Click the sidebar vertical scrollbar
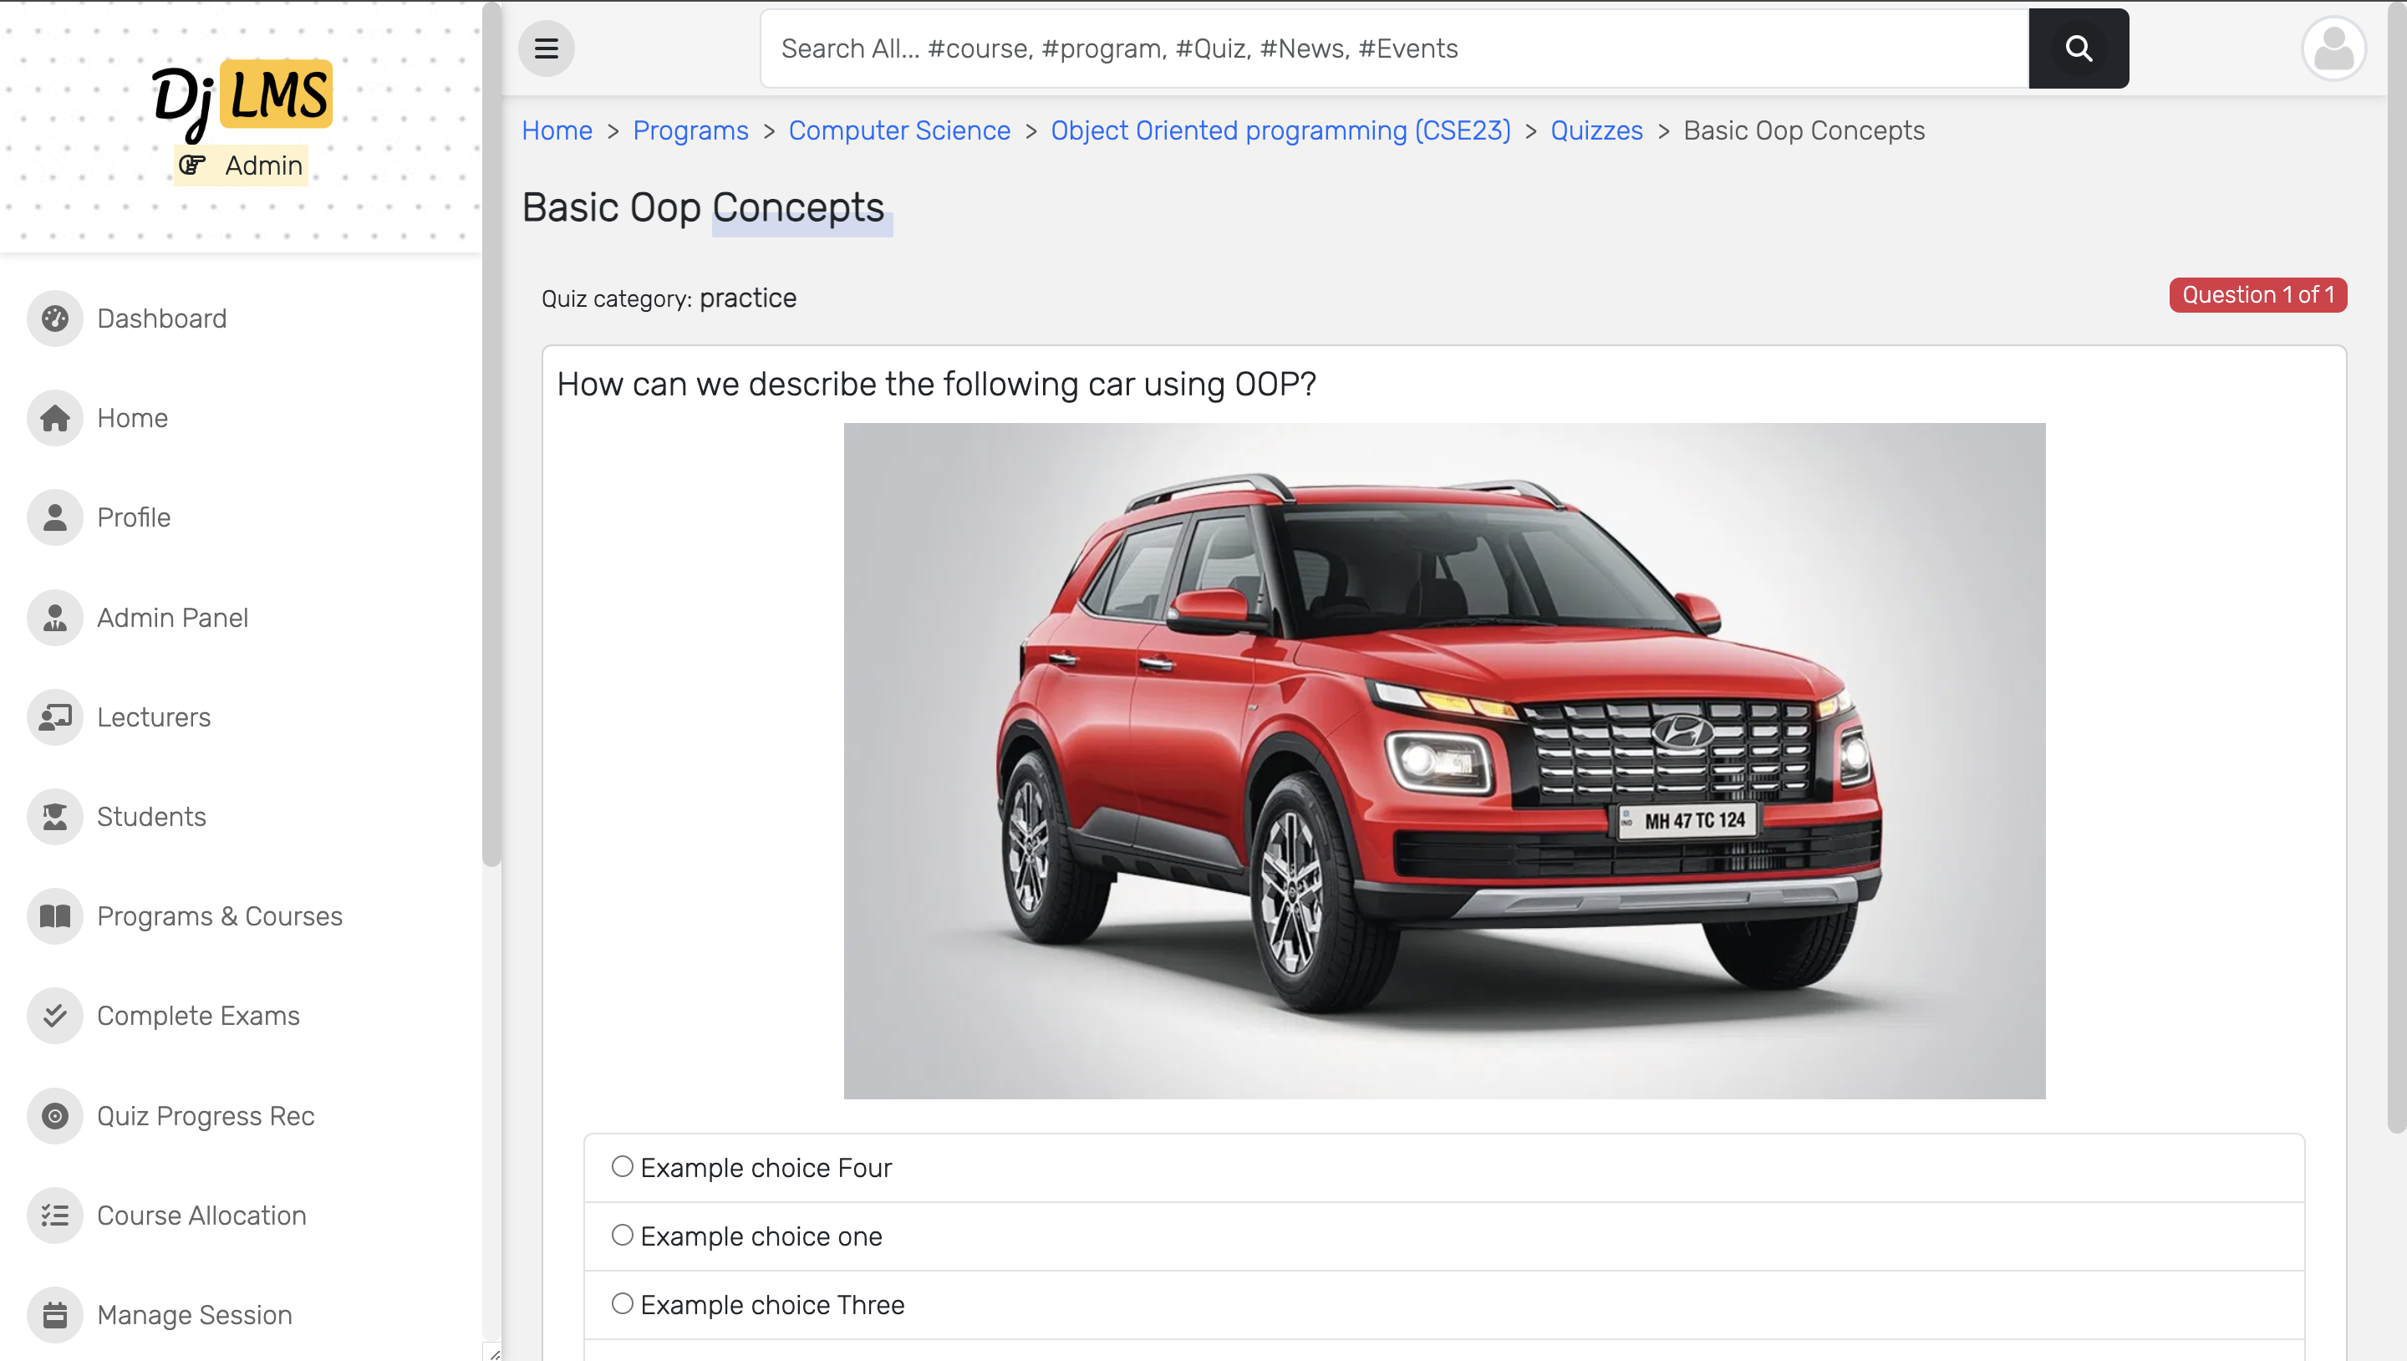Image resolution: width=2407 pixels, height=1361 pixels. click(x=491, y=435)
